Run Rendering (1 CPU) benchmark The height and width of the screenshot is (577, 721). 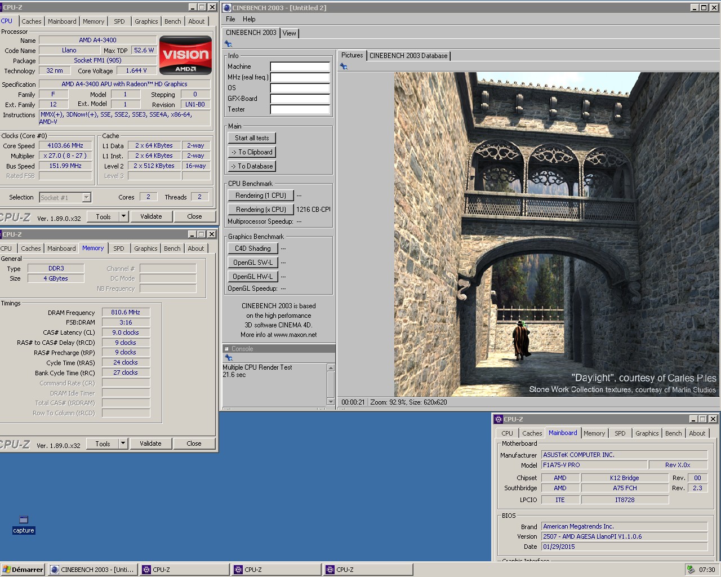click(x=261, y=196)
